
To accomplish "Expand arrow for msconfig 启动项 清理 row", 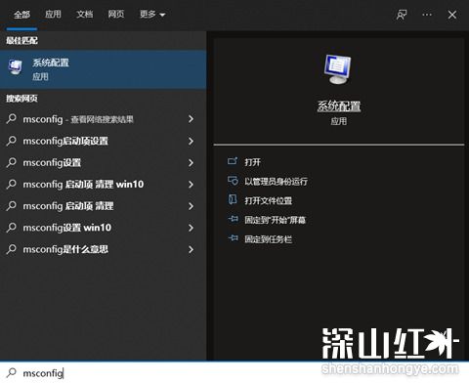I will [191, 206].
